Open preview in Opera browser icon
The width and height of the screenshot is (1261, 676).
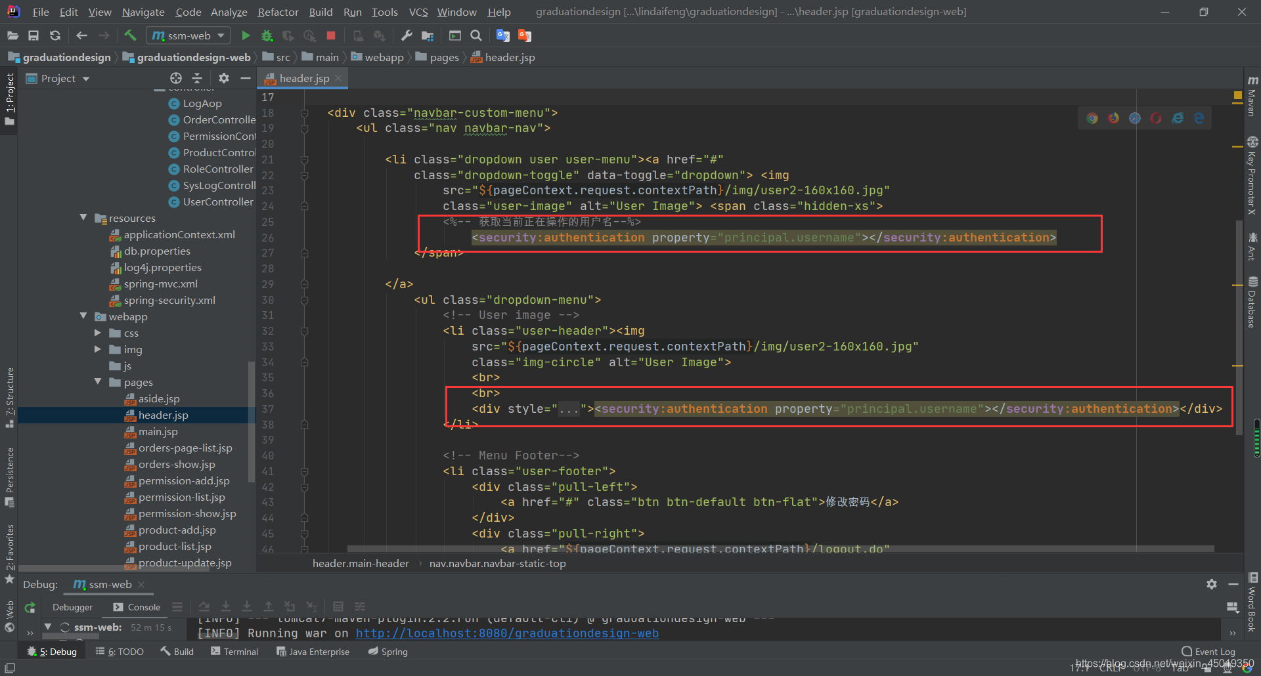click(x=1156, y=118)
